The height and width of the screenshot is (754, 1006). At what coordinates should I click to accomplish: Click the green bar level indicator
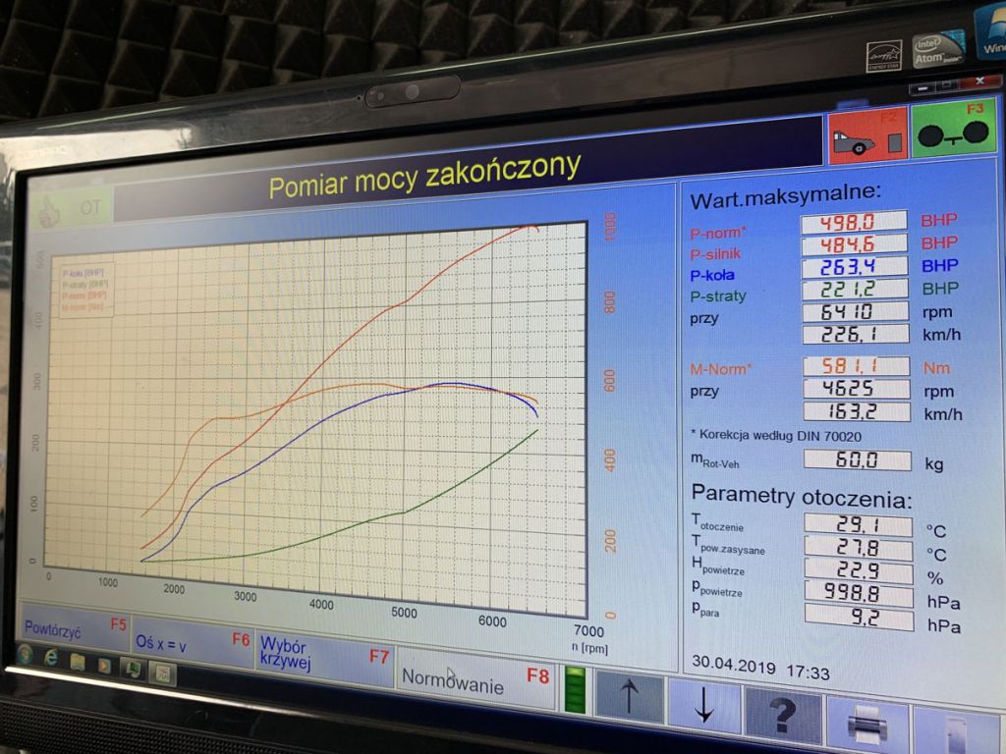click(575, 690)
